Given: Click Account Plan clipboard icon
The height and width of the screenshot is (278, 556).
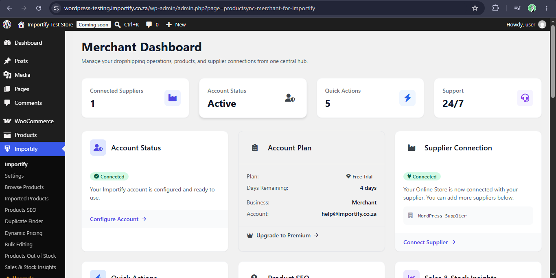Looking at the screenshot, I should point(255,148).
